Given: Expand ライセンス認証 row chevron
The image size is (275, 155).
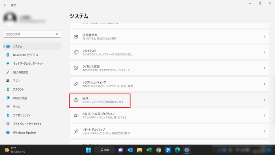Looking at the screenshot, I should click(264, 68).
